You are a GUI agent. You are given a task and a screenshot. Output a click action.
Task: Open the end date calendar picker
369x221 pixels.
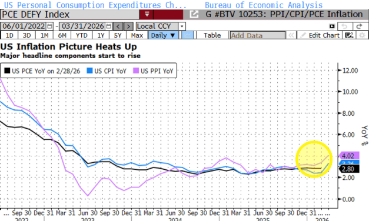click(108, 26)
